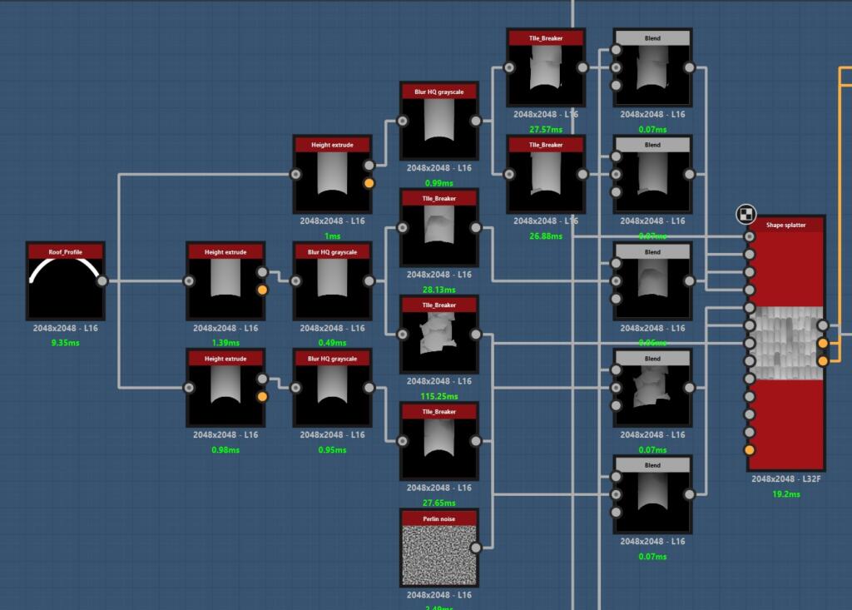The width and height of the screenshot is (852, 610).
Task: Click the bottom orange input port of Shape splatter
Action: point(749,450)
